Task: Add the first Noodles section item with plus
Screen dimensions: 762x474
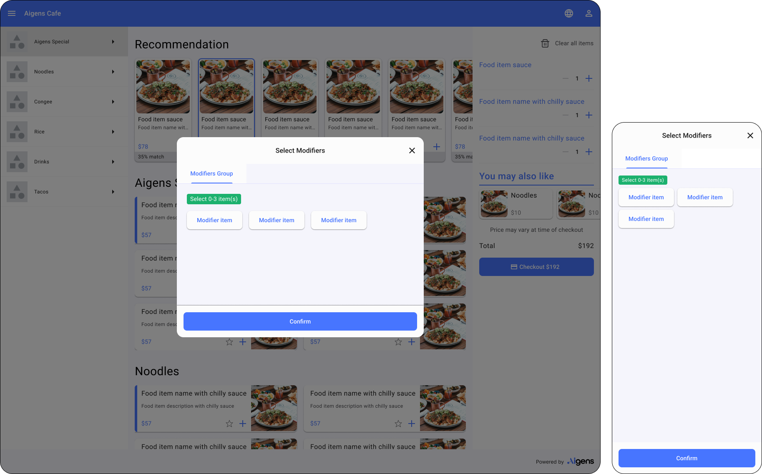Action: (243, 424)
